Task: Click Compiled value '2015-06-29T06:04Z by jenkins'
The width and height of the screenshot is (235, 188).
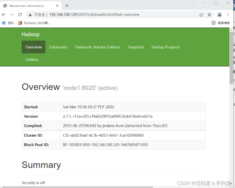Action: (115, 126)
